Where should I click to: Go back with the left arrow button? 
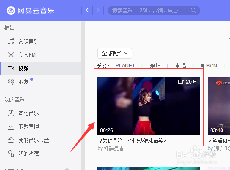[87, 11]
